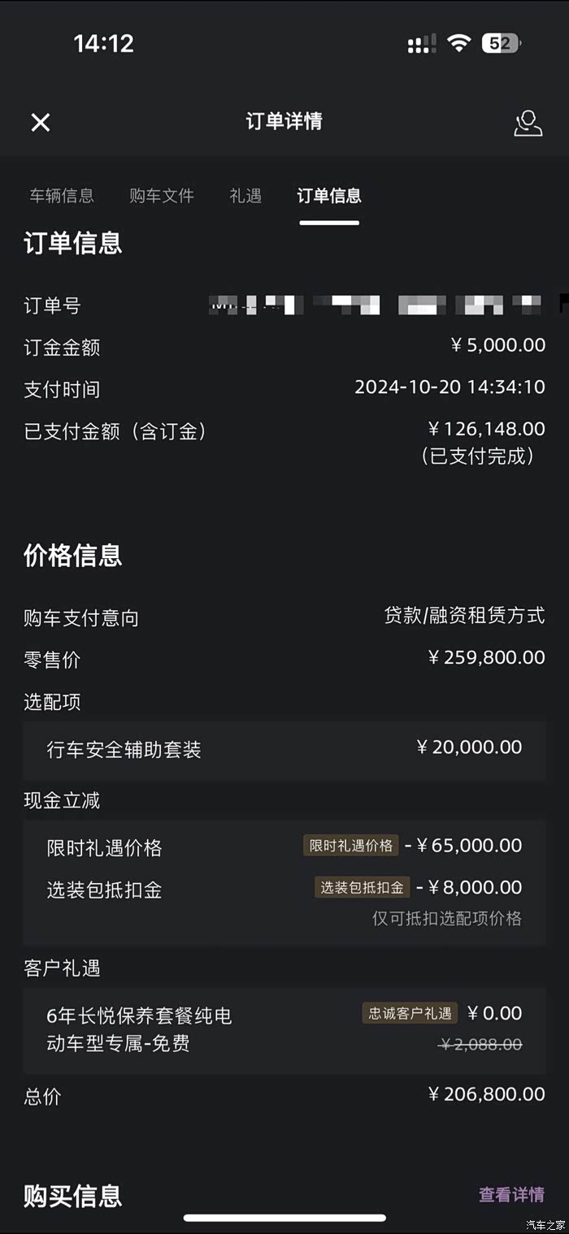Tap the home indicator bar

pos(284,1218)
